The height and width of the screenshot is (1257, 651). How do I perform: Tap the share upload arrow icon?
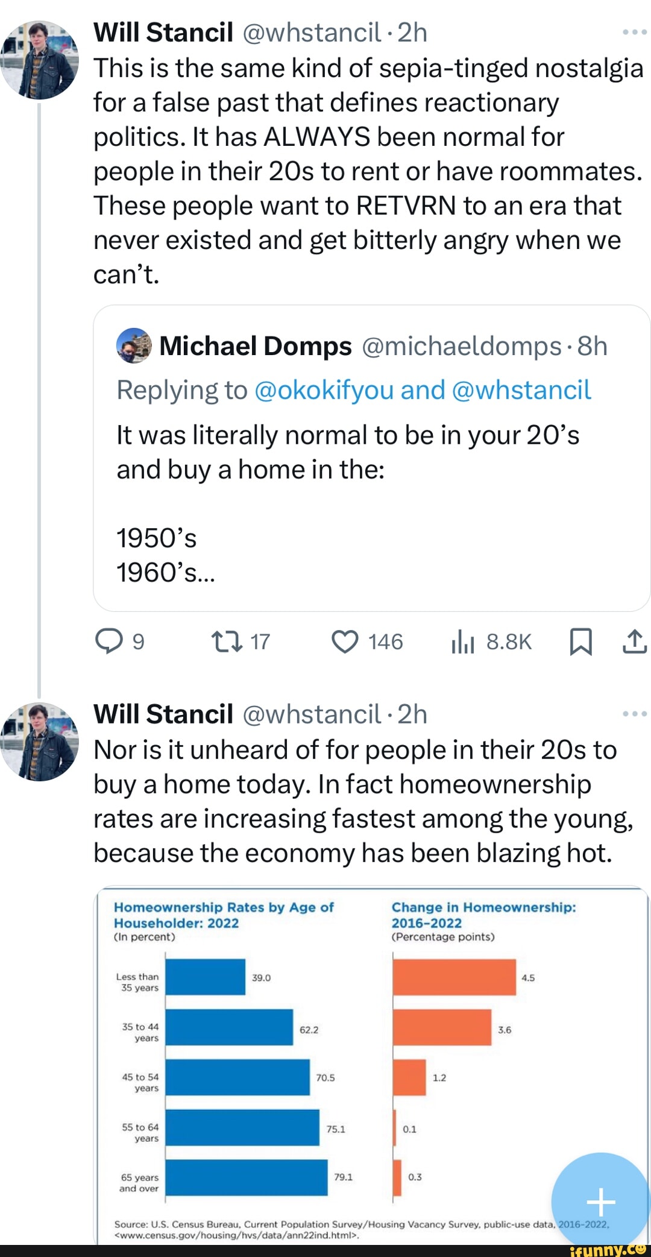pos(634,641)
